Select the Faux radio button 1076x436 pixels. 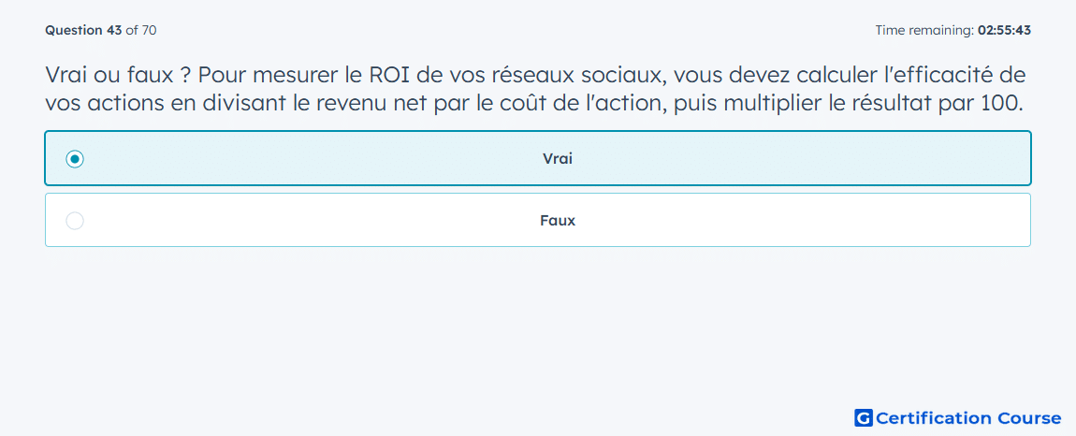(x=75, y=221)
